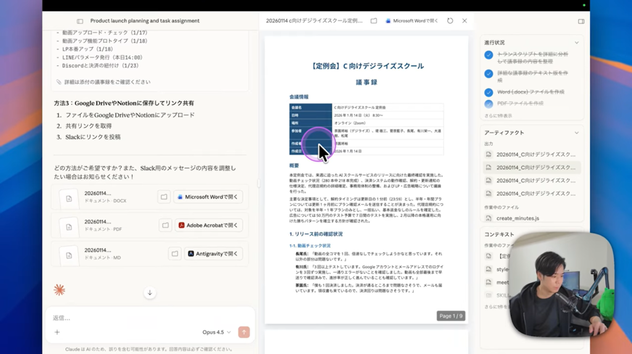Viewport: 632px width, 354px height.
Task: Toggle the Word (.docx) file creation checkmark
Action: (489, 92)
